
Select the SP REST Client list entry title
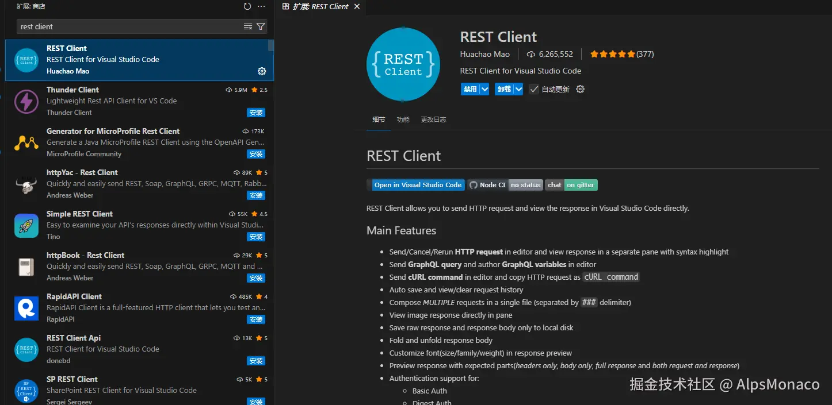coord(72,379)
